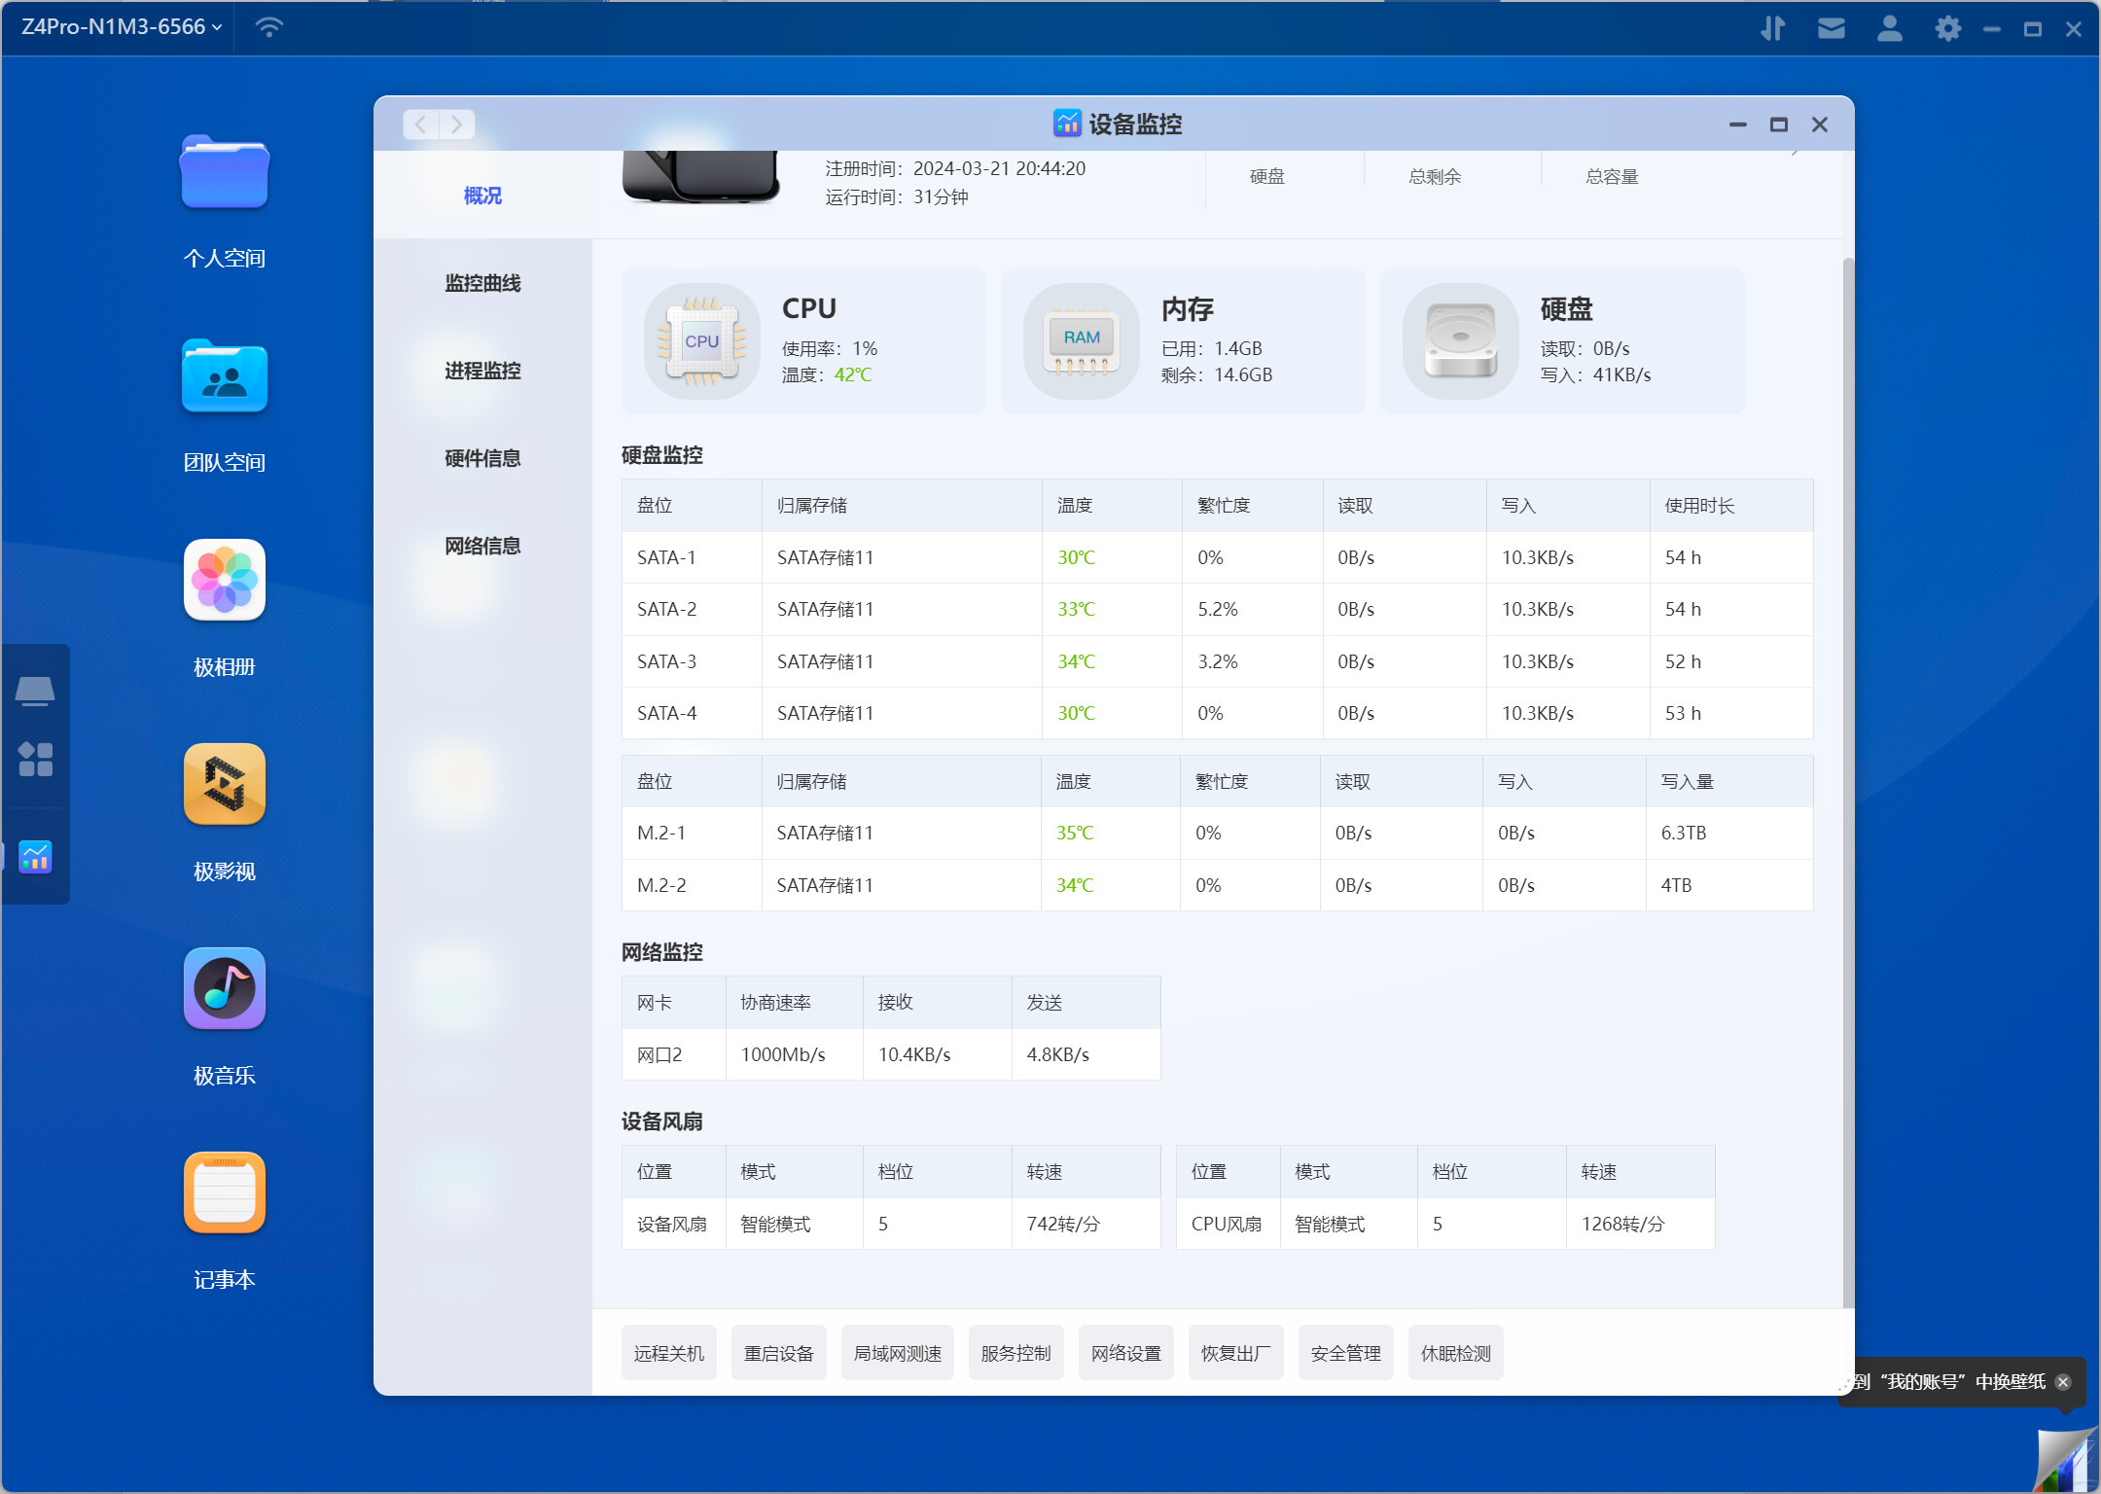
Task: Launch the 极相册 photo app
Action: [x=224, y=581]
